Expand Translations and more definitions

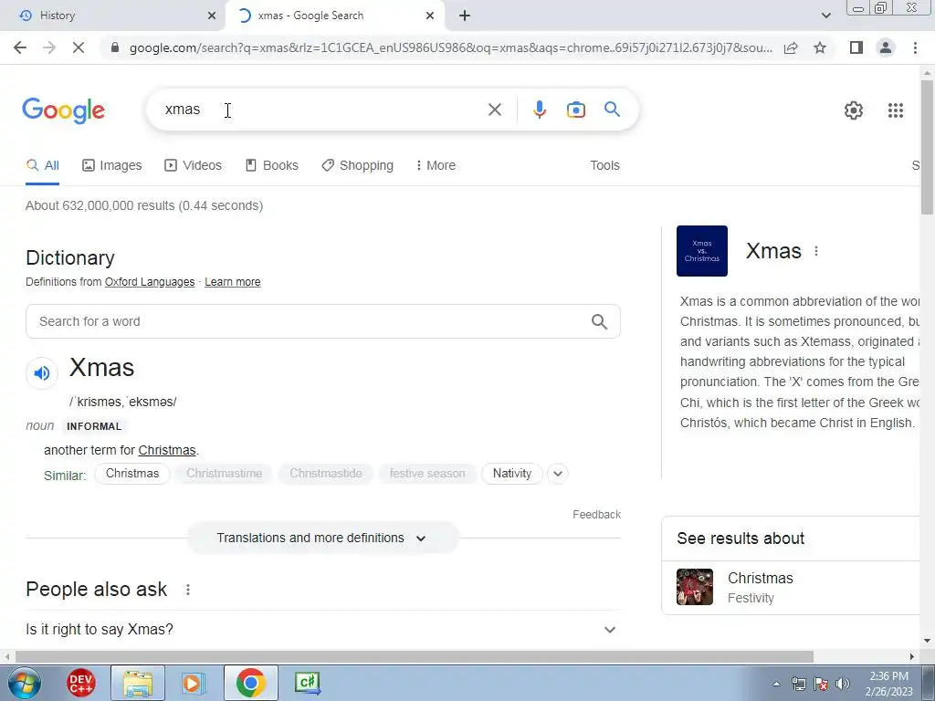[x=322, y=538]
